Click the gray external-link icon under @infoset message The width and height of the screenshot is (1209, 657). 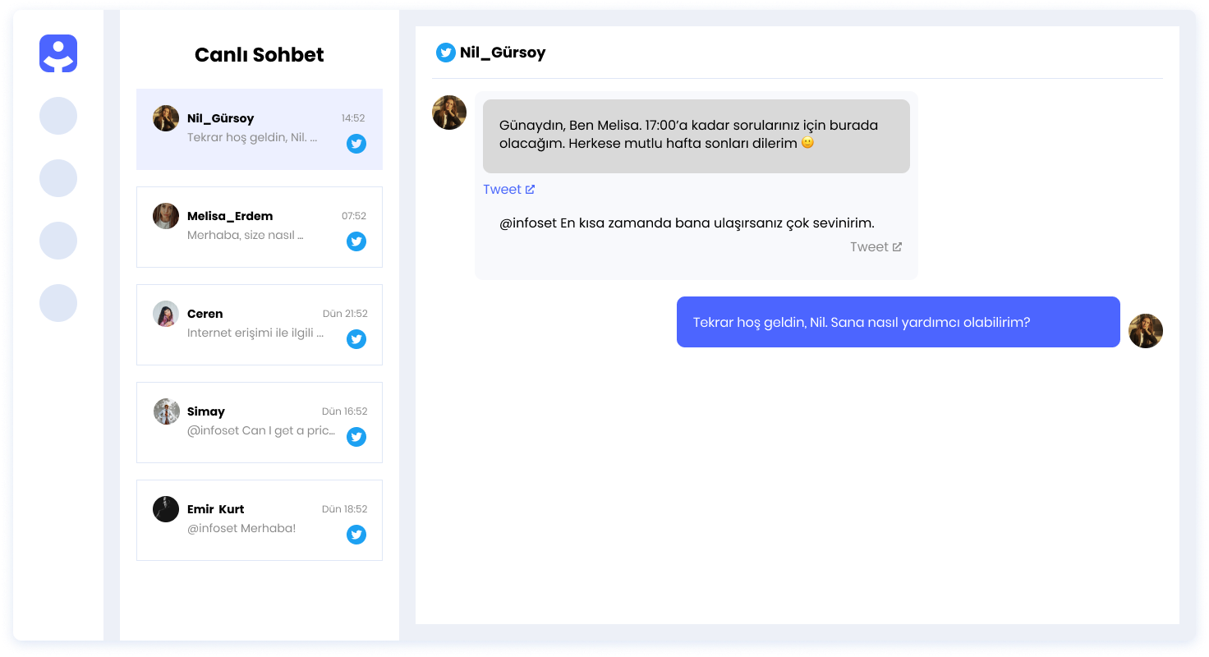[x=897, y=246]
